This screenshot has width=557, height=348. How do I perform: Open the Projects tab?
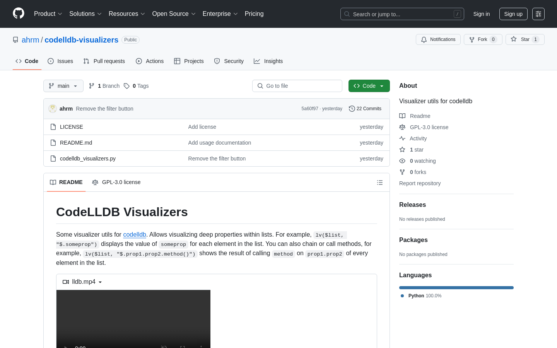(x=189, y=61)
